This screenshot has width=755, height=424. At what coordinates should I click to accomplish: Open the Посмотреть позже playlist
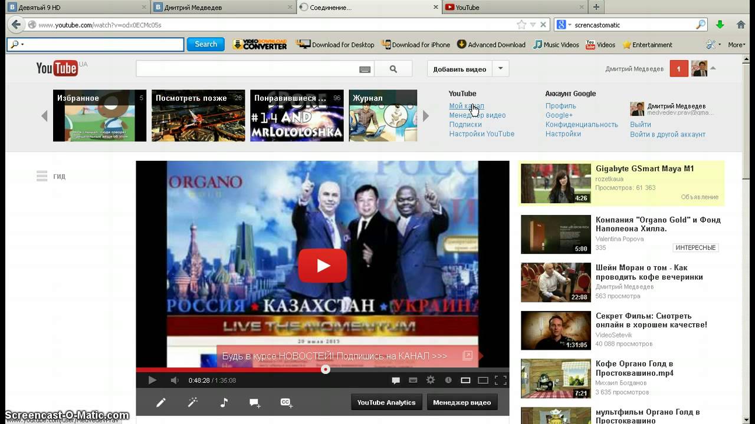coord(198,115)
